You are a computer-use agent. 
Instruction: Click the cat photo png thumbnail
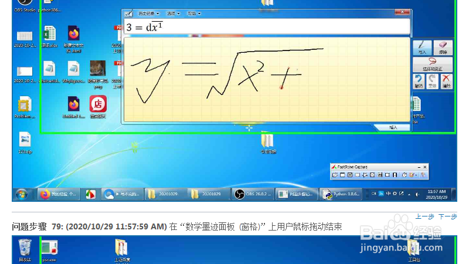(x=98, y=75)
